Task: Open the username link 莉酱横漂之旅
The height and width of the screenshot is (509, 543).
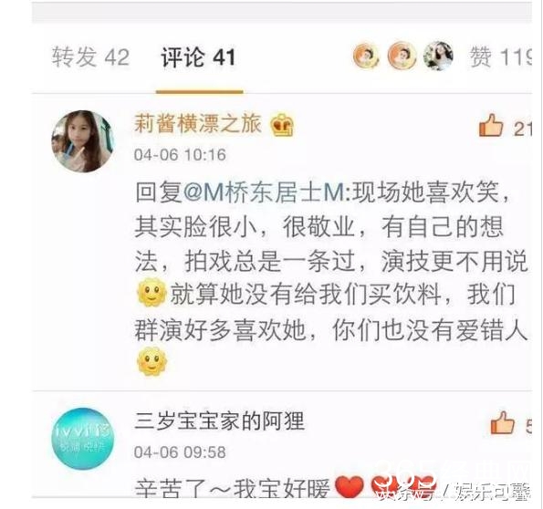Action: point(198,124)
